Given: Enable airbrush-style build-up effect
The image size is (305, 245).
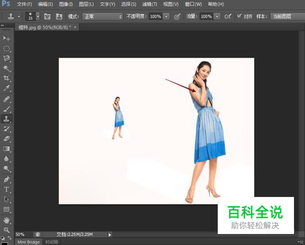Looking at the screenshot, I should (228, 17).
